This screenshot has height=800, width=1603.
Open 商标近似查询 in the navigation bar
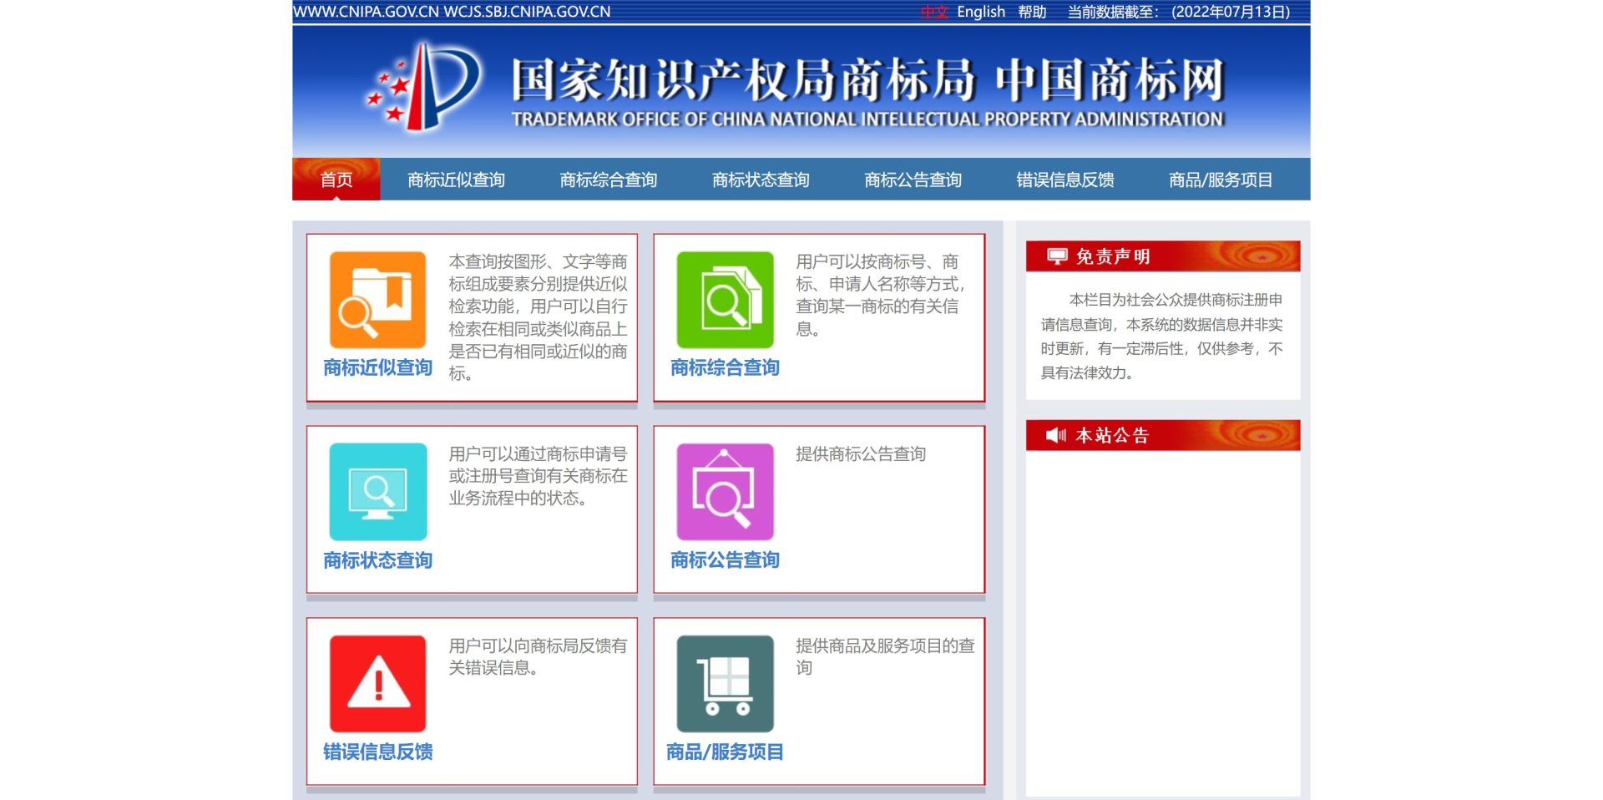(x=456, y=180)
